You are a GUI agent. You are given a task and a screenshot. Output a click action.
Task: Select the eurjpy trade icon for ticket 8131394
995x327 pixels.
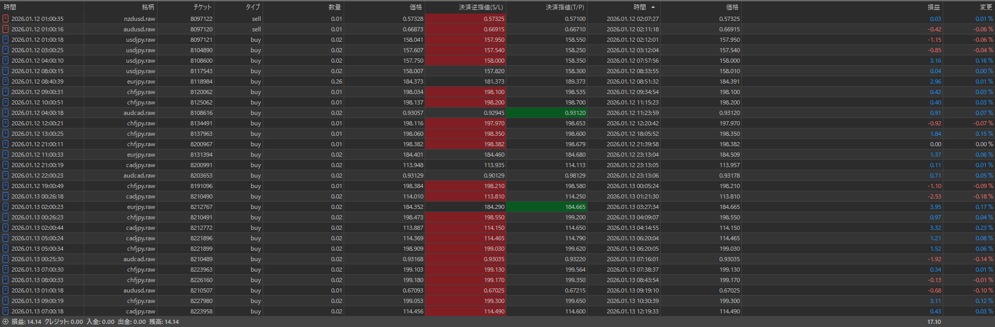[5, 155]
